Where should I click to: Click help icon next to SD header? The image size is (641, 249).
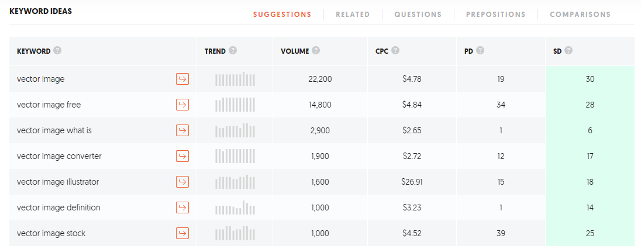pos(568,51)
